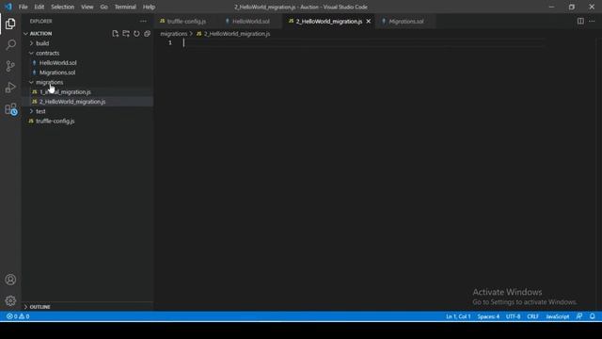Open the Source Control view icon
Viewport: 602px width, 339px height.
(x=10, y=66)
